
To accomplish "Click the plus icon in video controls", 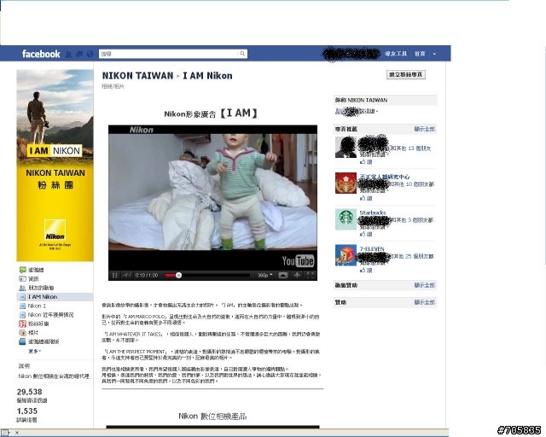I will [297, 276].
